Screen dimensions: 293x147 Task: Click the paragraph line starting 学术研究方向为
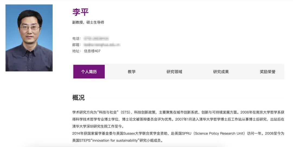coord(178,112)
